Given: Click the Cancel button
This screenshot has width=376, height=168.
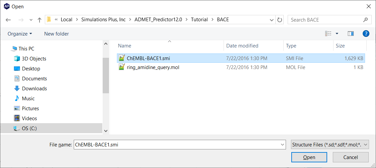Looking at the screenshot, I should coord(350,157).
